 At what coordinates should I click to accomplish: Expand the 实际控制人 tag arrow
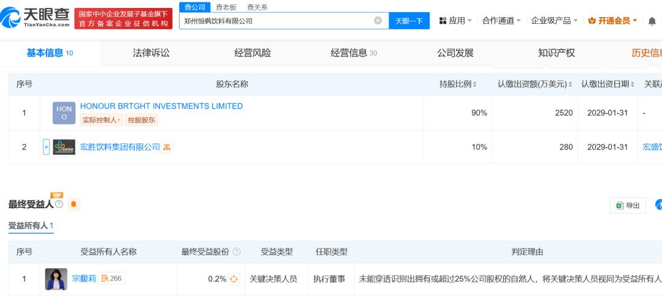120,120
